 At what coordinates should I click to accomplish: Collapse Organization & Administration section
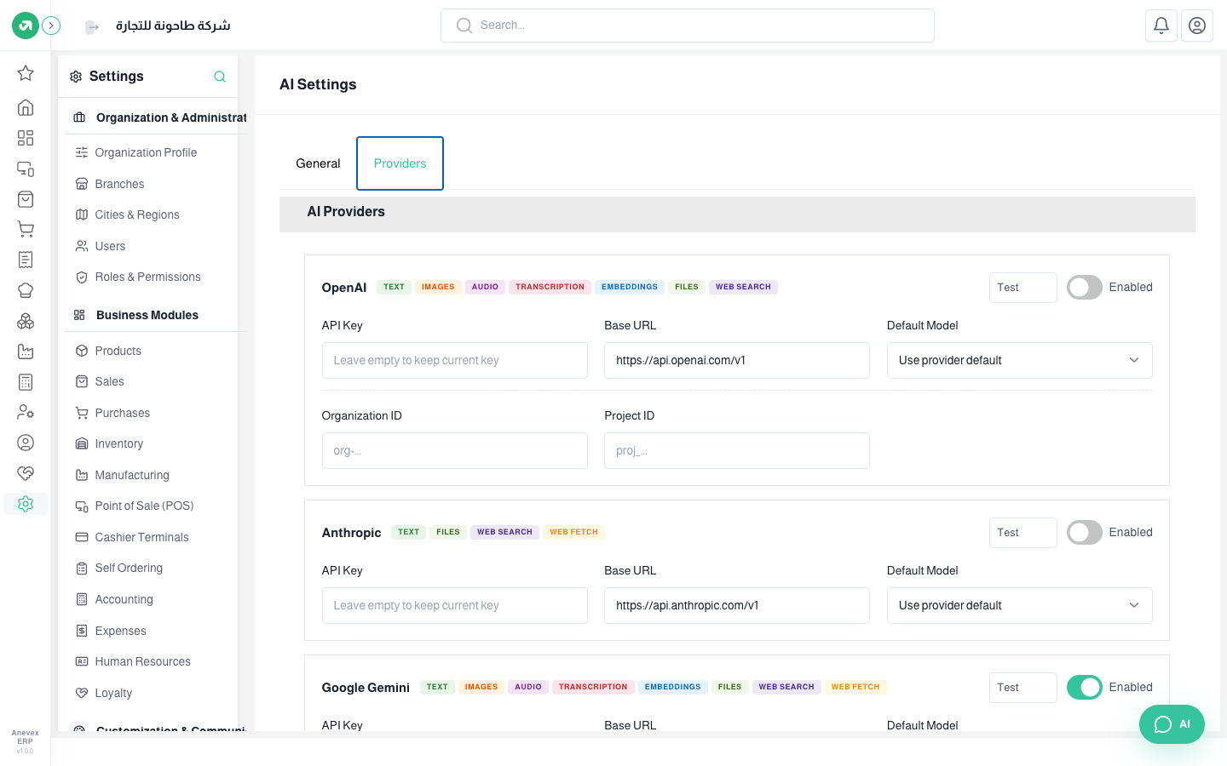[153, 117]
